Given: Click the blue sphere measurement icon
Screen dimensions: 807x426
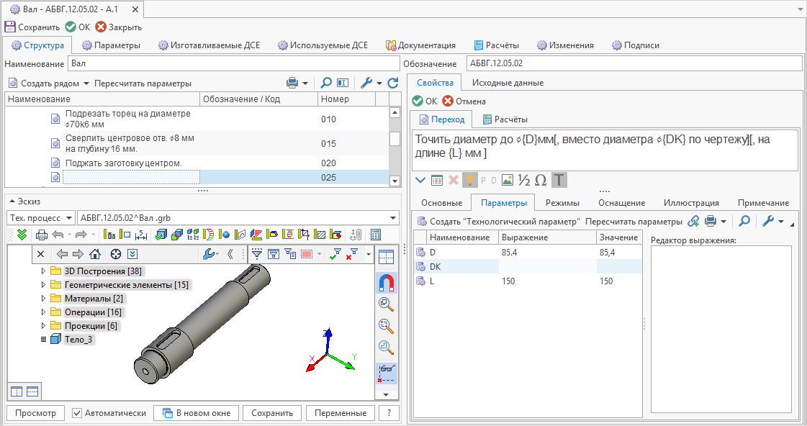Looking at the screenshot, I should [224, 235].
